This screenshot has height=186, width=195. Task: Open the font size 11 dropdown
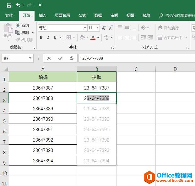point(97,28)
